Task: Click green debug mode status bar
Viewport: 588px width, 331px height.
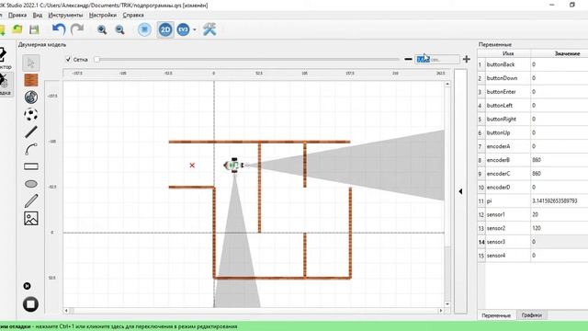Action: (x=294, y=326)
